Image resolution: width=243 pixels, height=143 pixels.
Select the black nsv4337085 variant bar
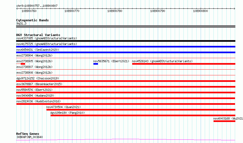pyautogui.click(x=126, y=41)
